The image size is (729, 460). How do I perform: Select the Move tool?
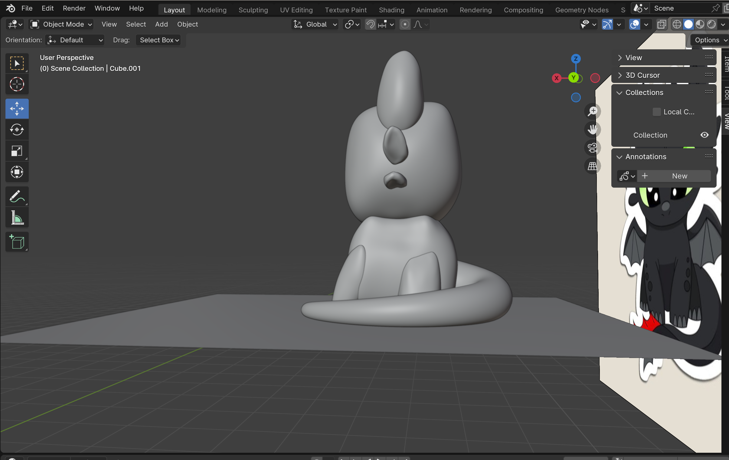[17, 108]
